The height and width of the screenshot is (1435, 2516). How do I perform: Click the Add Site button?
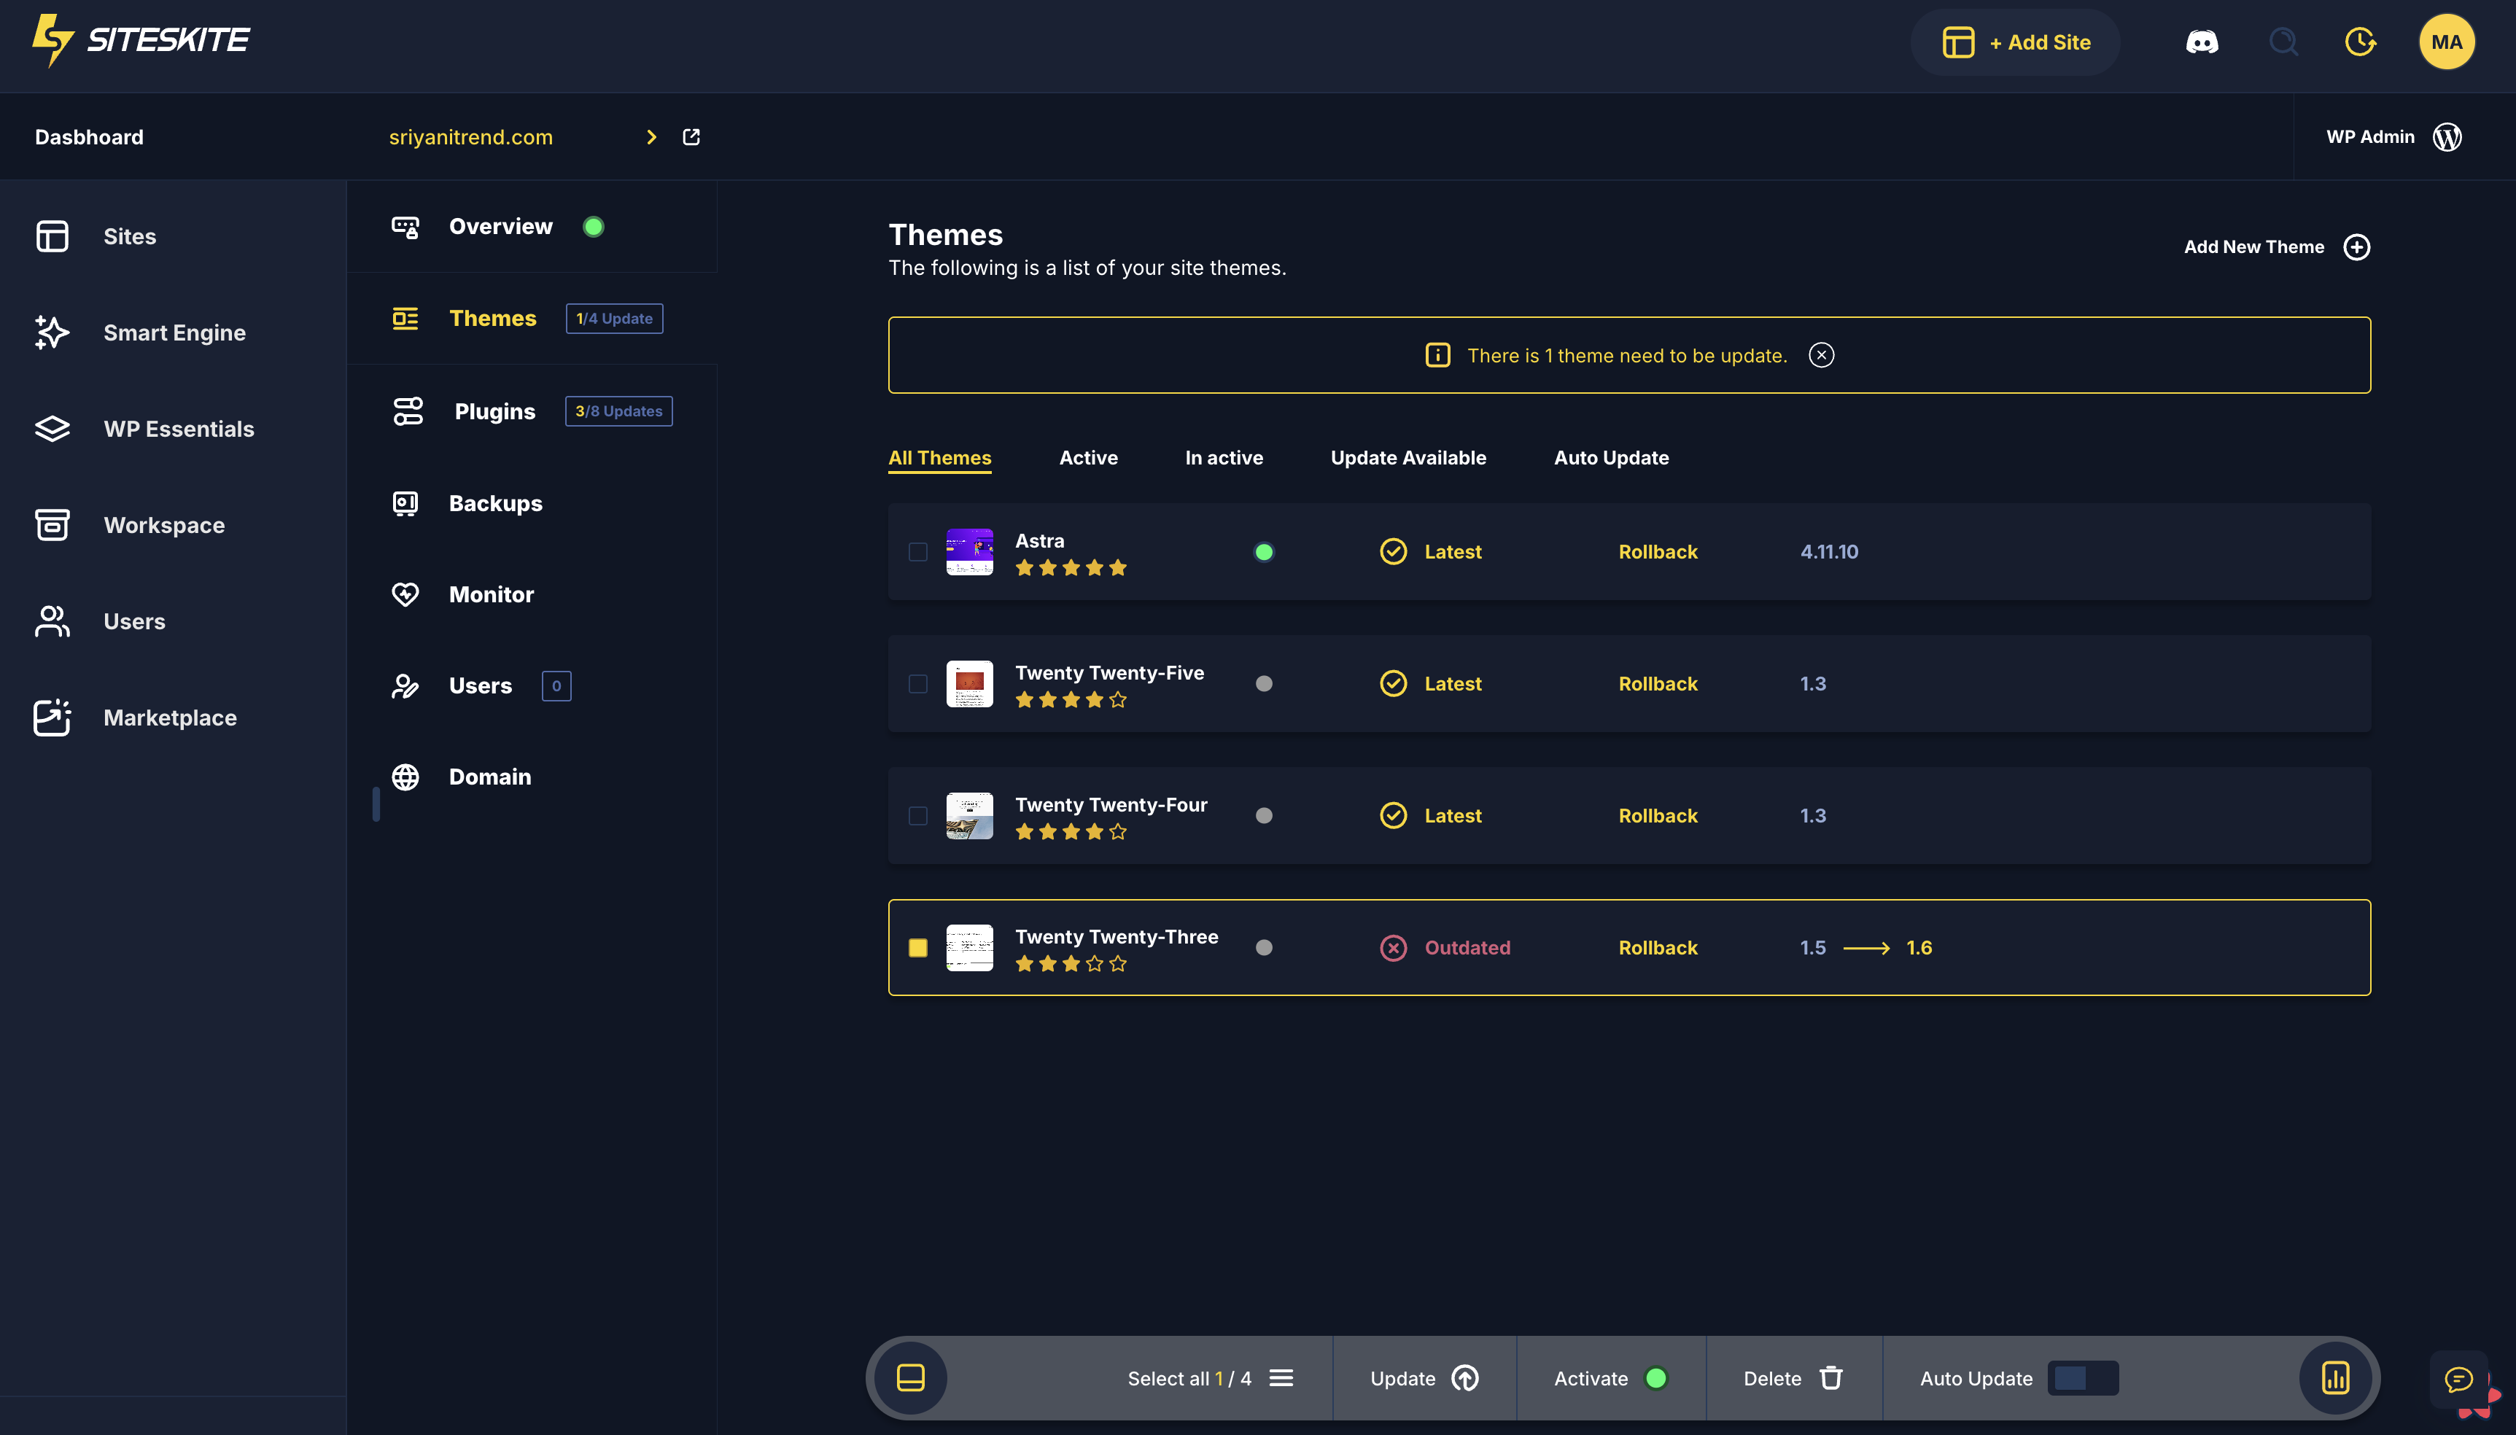click(x=2016, y=42)
